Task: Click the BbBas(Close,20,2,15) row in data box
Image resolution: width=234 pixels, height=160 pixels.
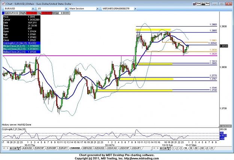Action: [22, 52]
